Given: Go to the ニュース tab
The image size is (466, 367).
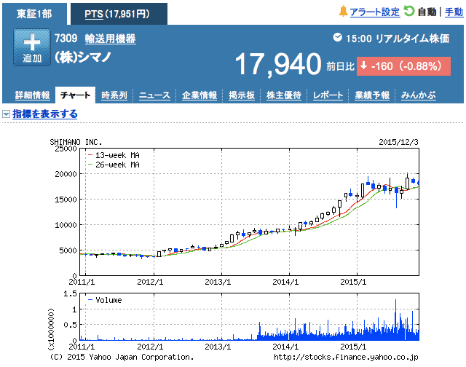Looking at the screenshot, I should click(x=154, y=95).
